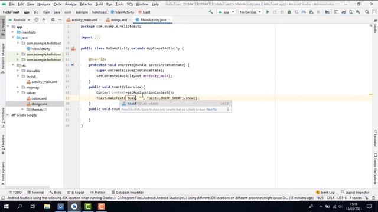Viewport: 378px width, 212px height.
Task: Open the Gradle side tool window
Action: [x=375, y=26]
